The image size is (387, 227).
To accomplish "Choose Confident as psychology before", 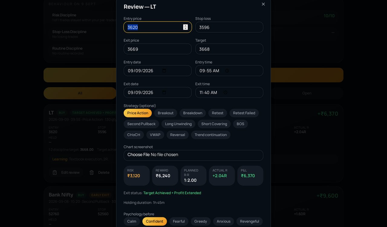I will click(x=154, y=221).
